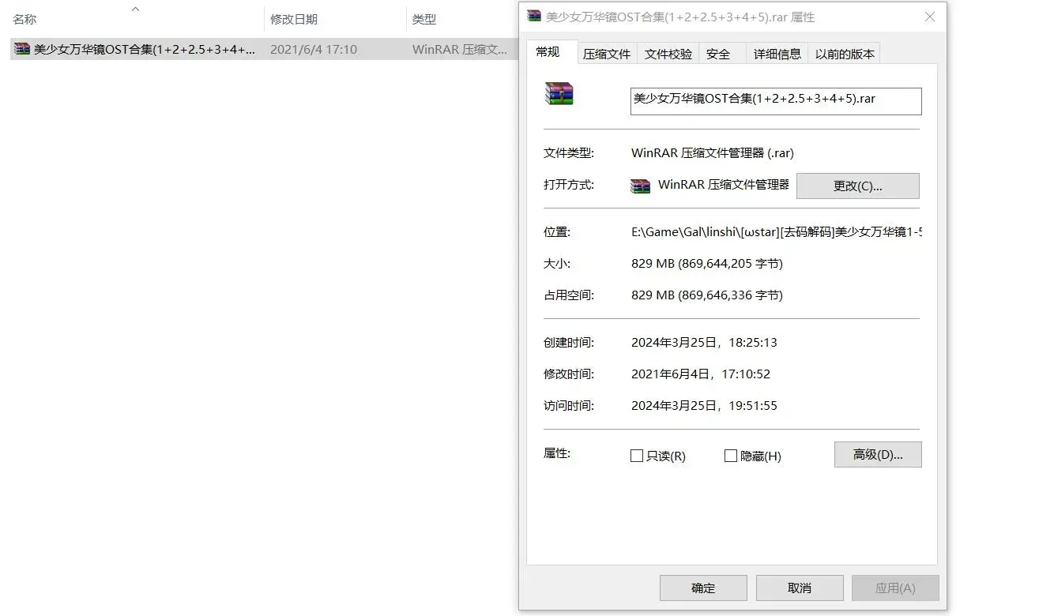Open 高级(D)... attribute settings
1054x616 pixels.
[x=878, y=454]
